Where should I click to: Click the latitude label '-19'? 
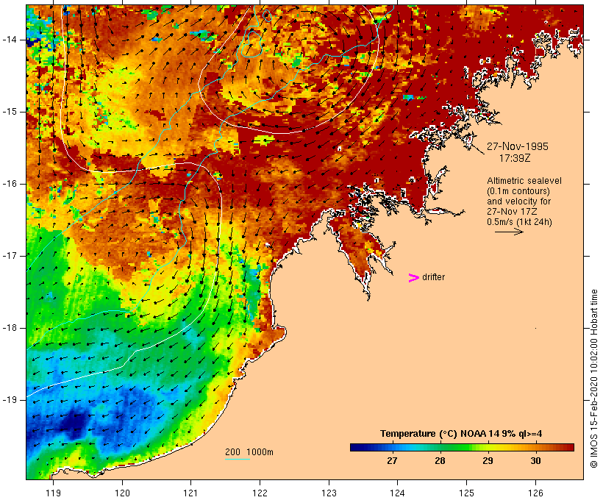pos(9,400)
